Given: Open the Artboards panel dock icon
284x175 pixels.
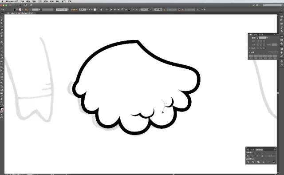Looking at the screenshot, I should 282,65.
